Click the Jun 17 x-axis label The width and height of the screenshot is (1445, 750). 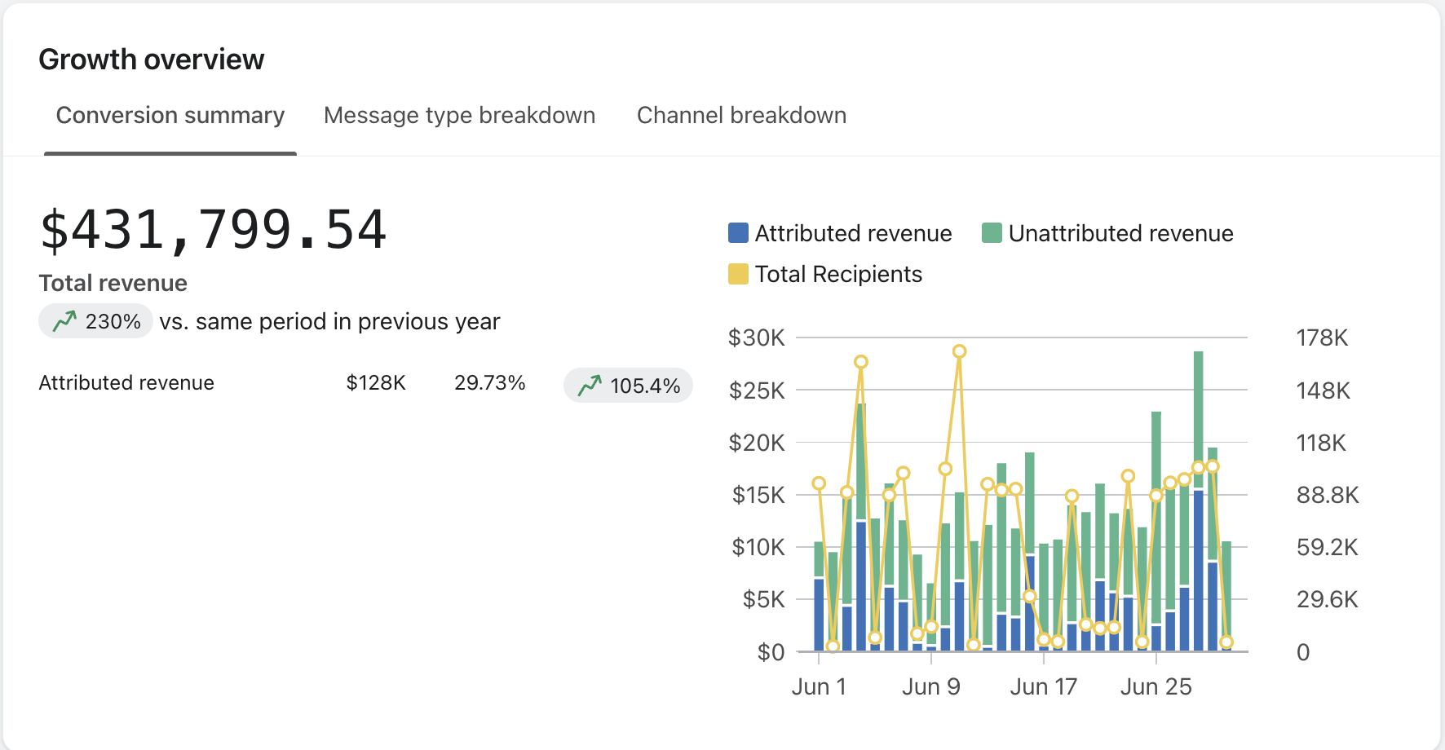coord(1044,686)
